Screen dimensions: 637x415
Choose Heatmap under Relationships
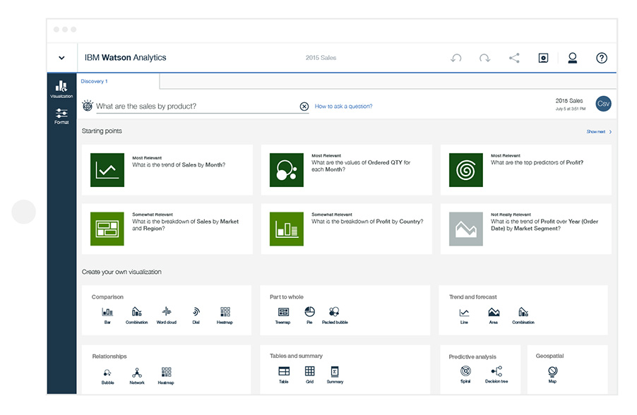pos(166,376)
